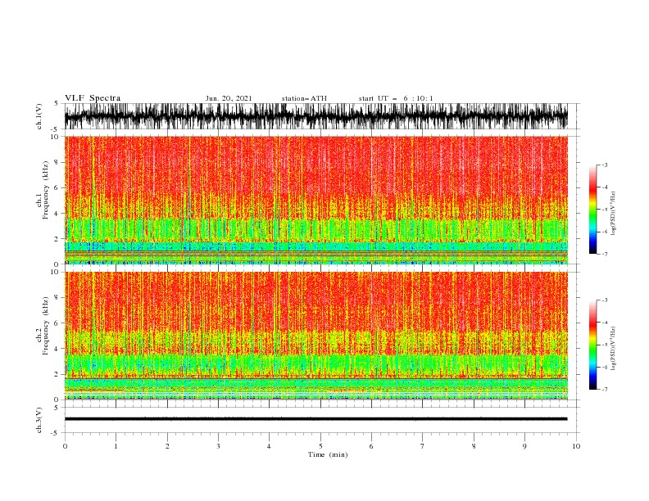Click the time axis tick label "1"

[x=116, y=446]
